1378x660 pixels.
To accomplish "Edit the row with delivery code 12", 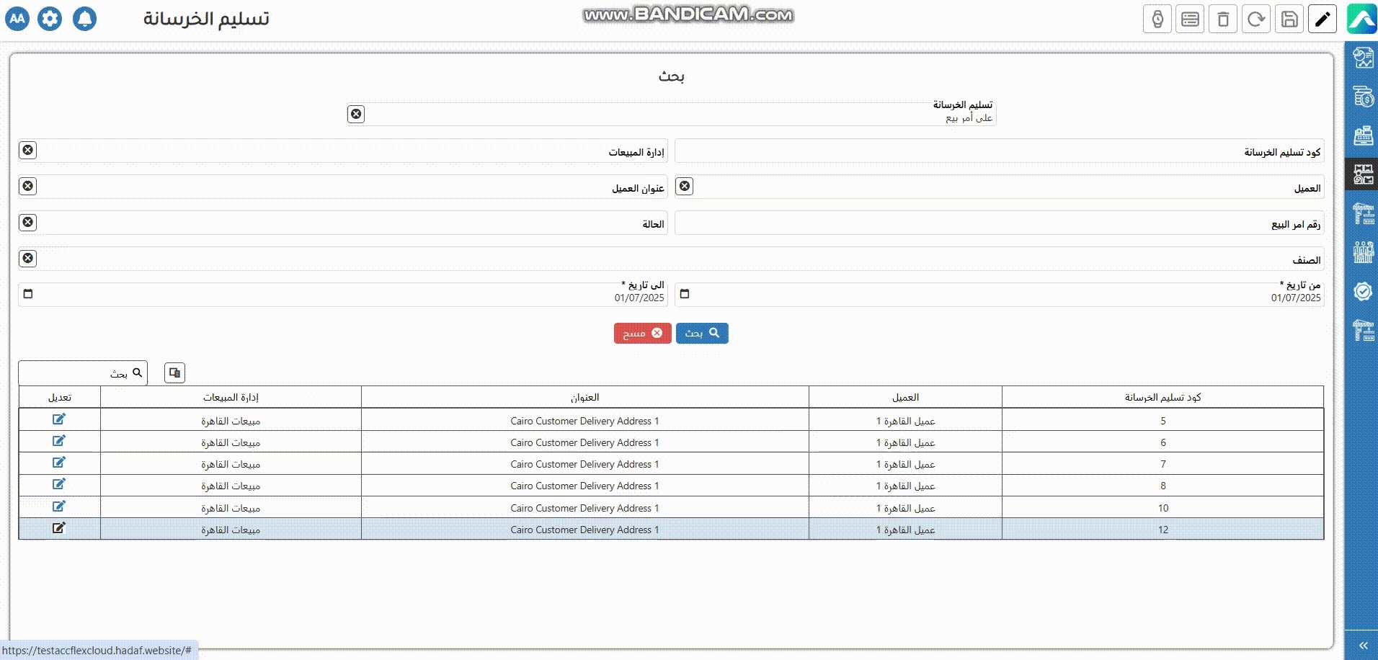I will pos(59,528).
